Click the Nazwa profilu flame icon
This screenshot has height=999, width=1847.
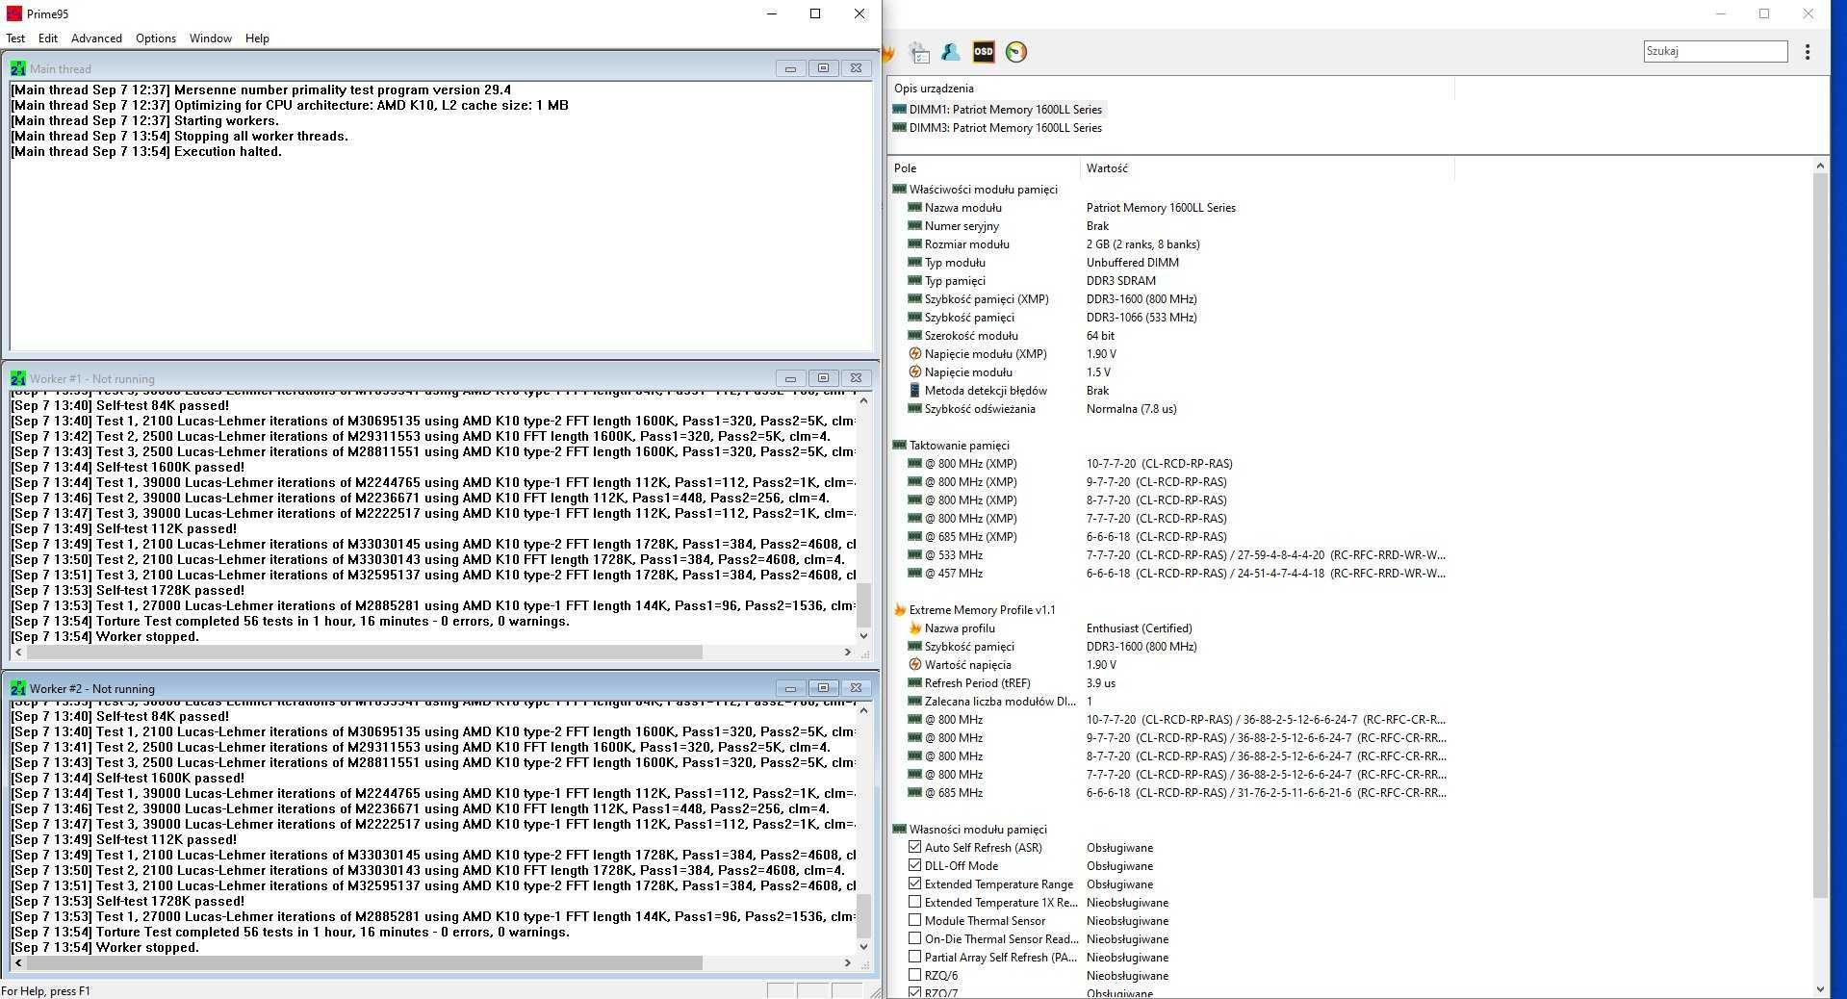(914, 628)
